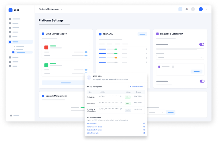Click the Created column header
Viewport: 219px width, 142px height.
(139, 92)
